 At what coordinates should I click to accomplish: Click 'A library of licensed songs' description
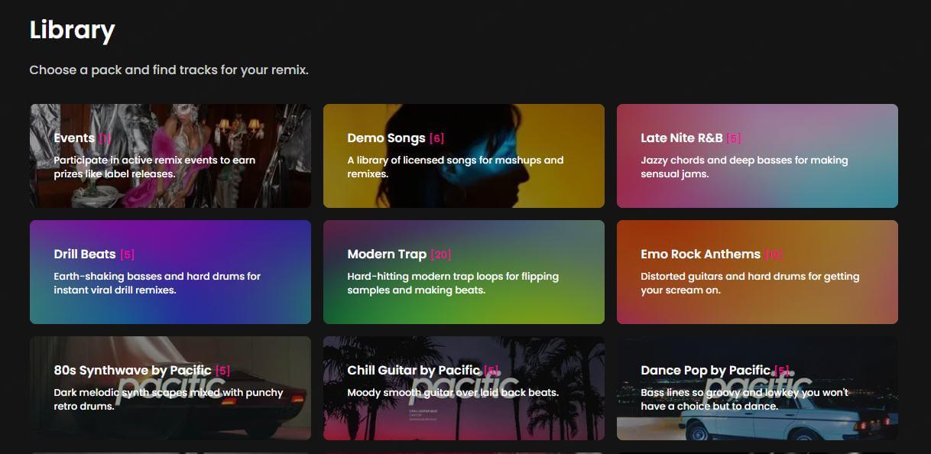(x=455, y=167)
